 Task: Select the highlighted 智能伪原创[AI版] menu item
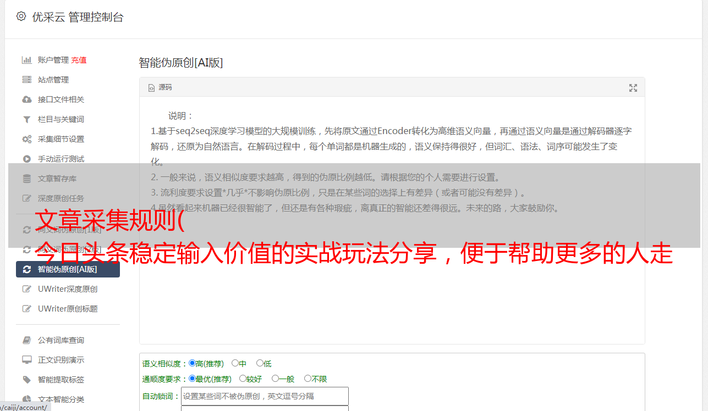tap(68, 269)
